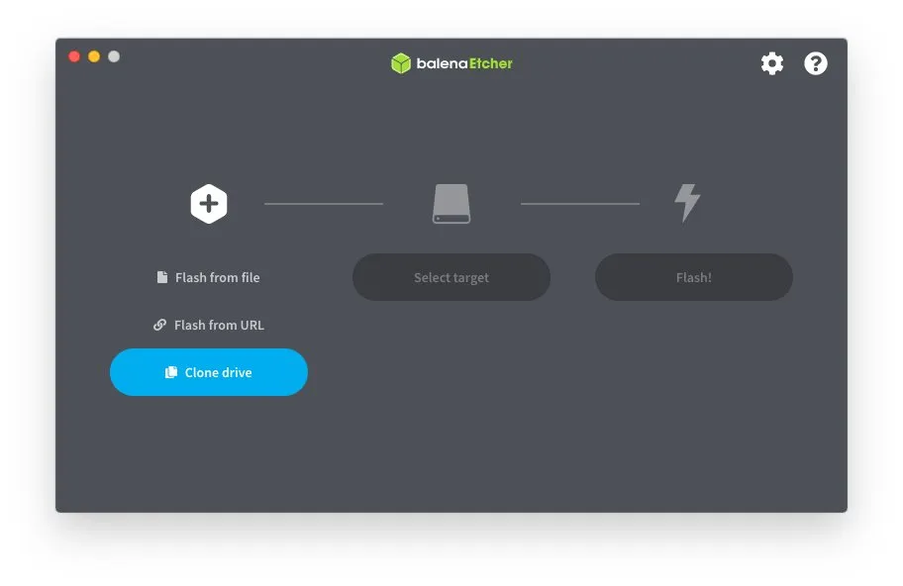Open help with the question mark icon

coord(816,63)
